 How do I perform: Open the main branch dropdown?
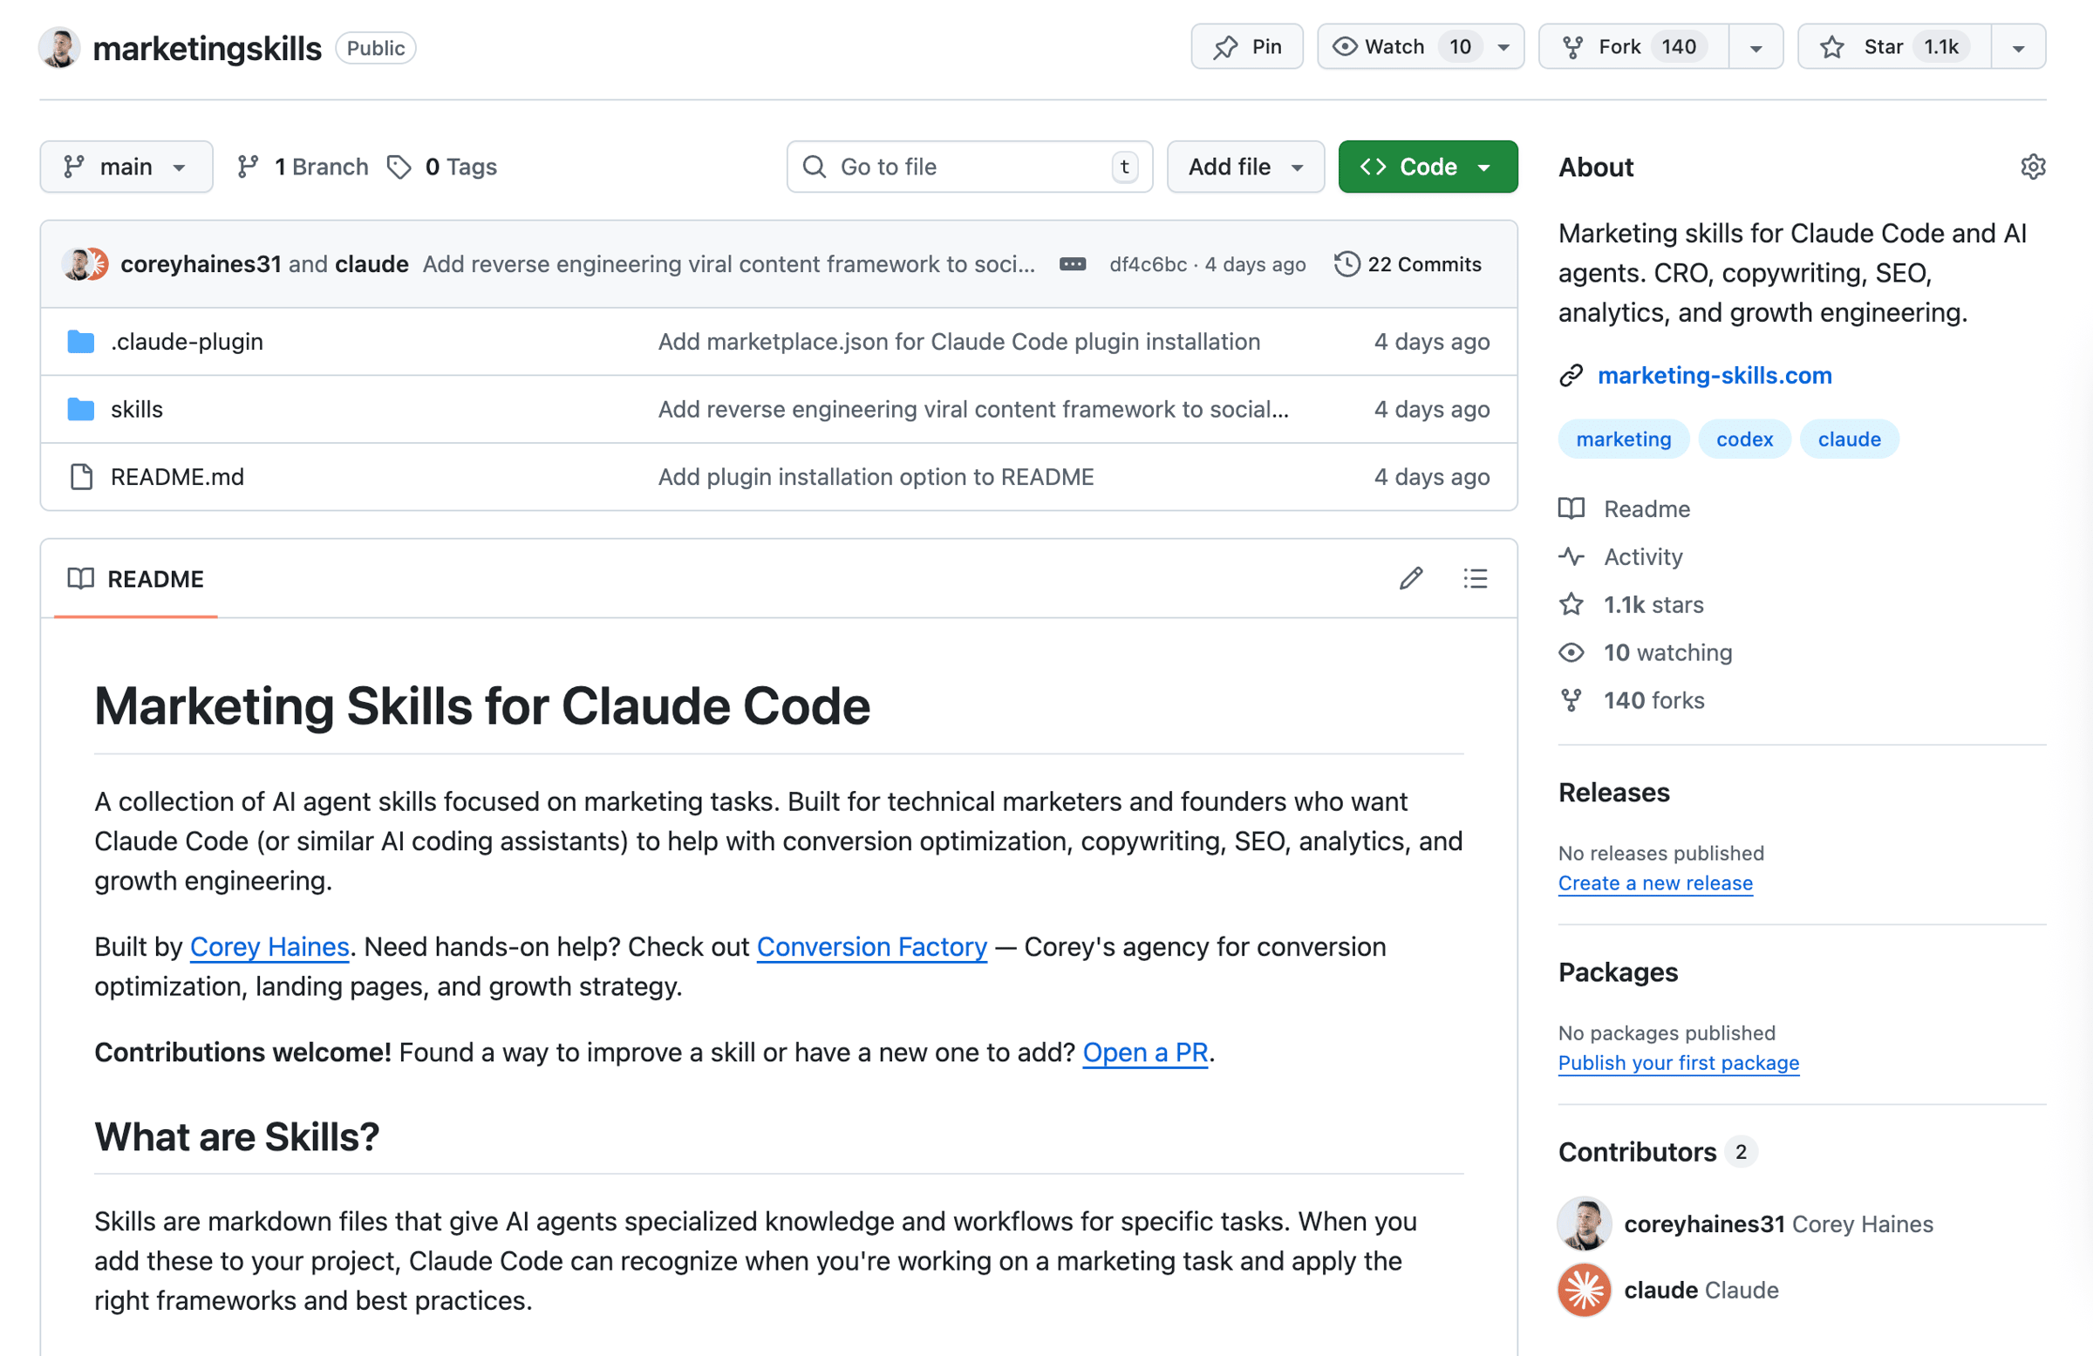coord(126,167)
